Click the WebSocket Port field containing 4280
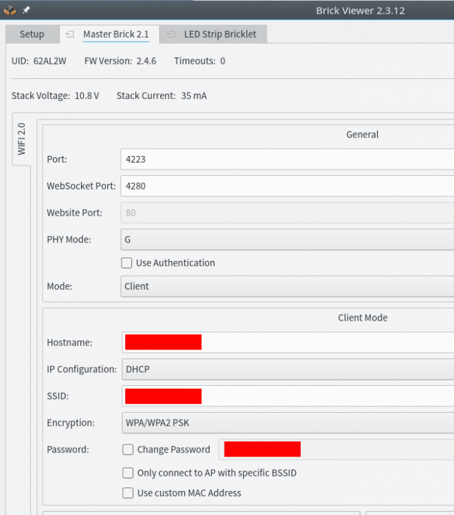 [287, 186]
